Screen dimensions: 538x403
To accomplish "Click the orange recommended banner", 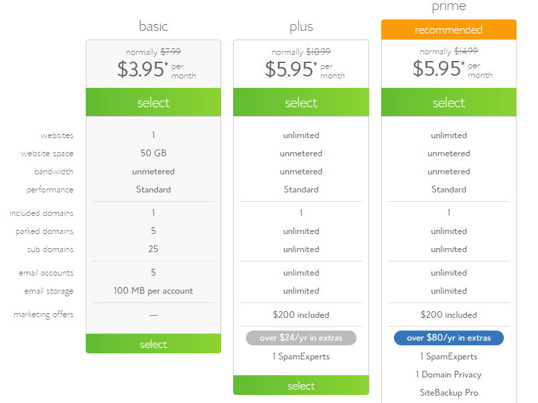I will coord(449,30).
